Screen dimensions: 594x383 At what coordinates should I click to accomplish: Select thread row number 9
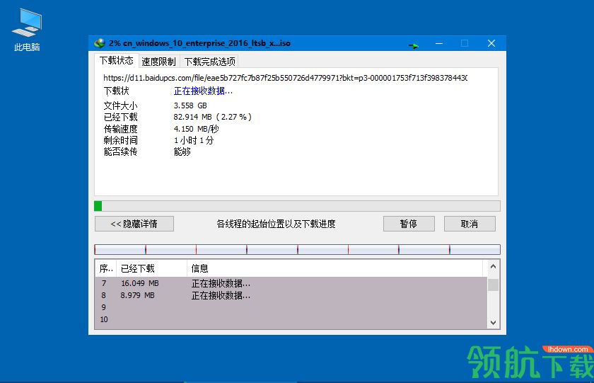click(x=291, y=307)
